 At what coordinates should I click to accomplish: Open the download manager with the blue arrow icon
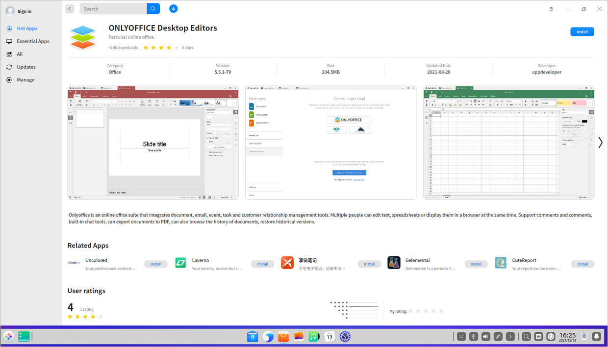173,8
